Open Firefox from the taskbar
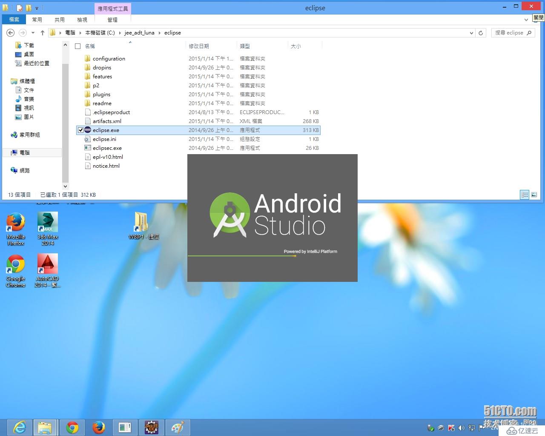The width and height of the screenshot is (545, 436). tap(99, 427)
